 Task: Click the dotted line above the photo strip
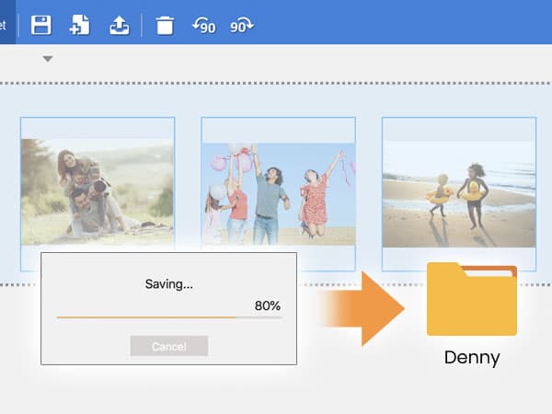(276, 83)
